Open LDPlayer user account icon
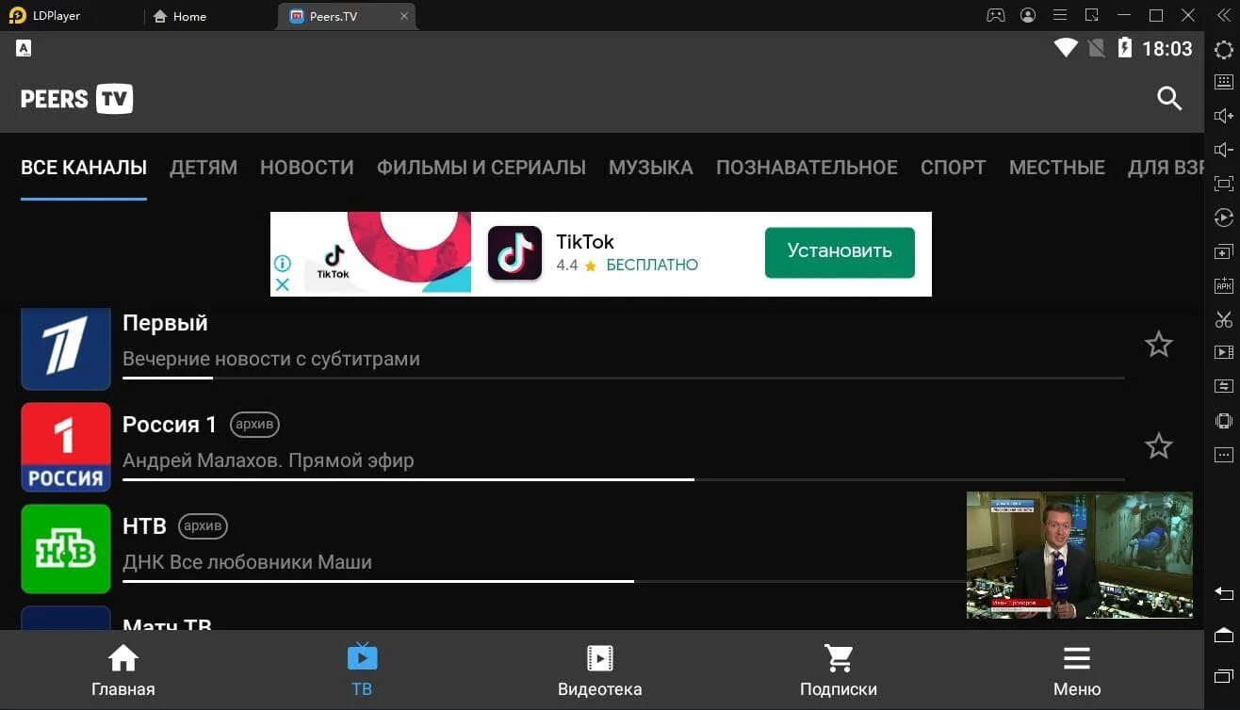The height and width of the screenshot is (710, 1240). (1028, 15)
